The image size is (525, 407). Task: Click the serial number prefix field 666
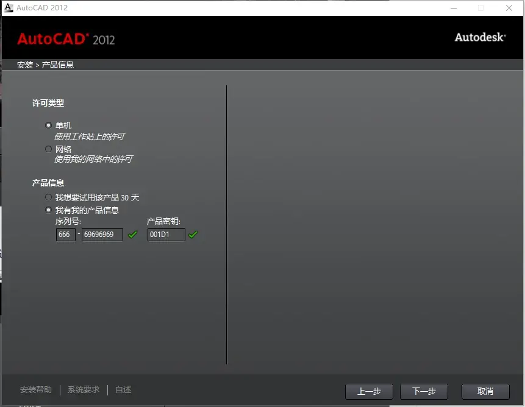66,235
